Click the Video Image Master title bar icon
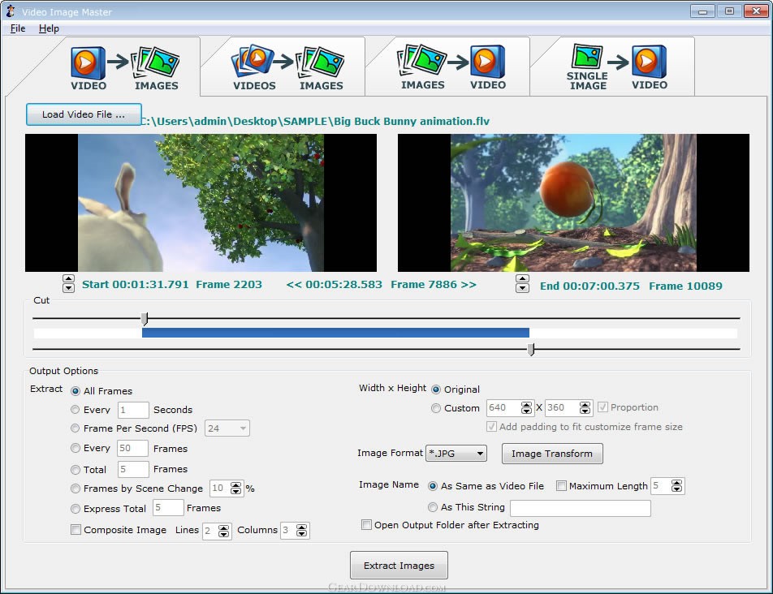The width and height of the screenshot is (773, 594). pos(11,11)
